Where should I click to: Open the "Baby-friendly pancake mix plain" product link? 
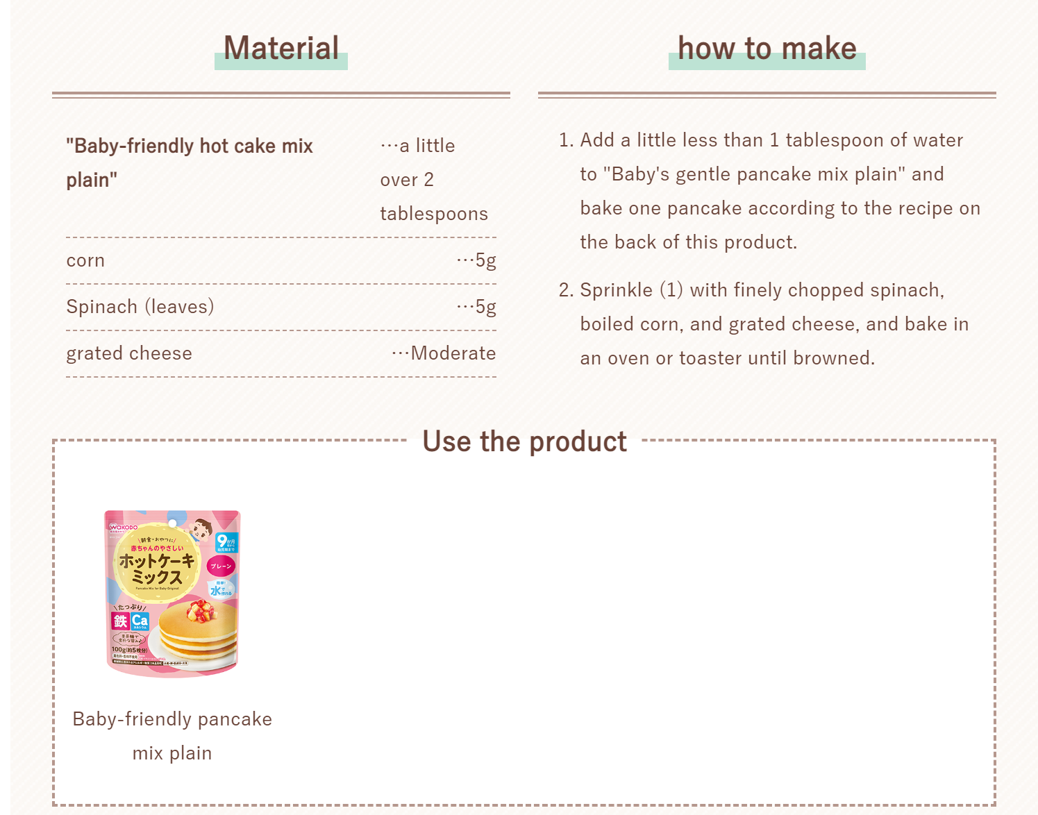click(x=172, y=736)
